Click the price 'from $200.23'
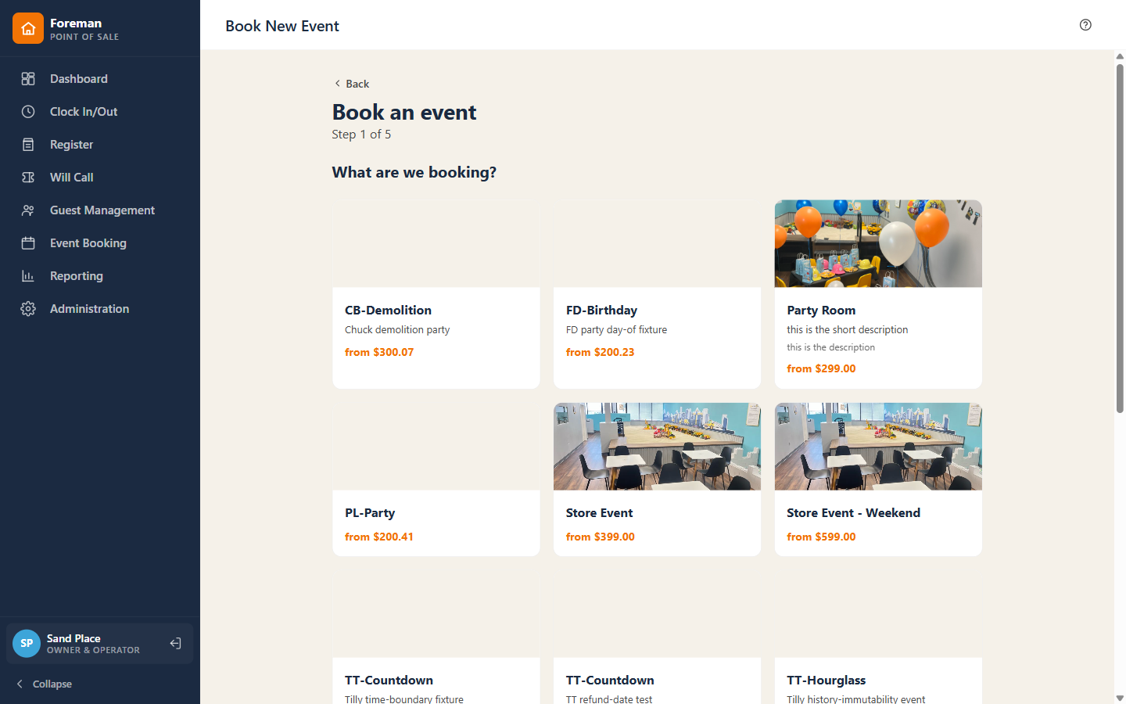The width and height of the screenshot is (1126, 704). coord(600,352)
